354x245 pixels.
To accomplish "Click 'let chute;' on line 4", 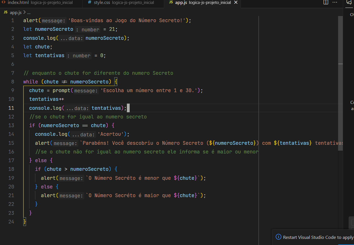I will point(38,47).
